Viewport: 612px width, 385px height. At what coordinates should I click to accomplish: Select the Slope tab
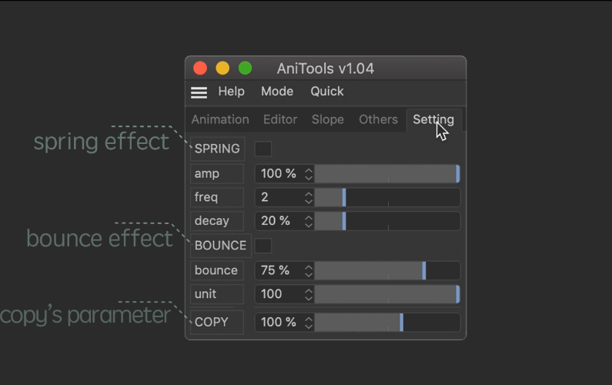coord(327,120)
